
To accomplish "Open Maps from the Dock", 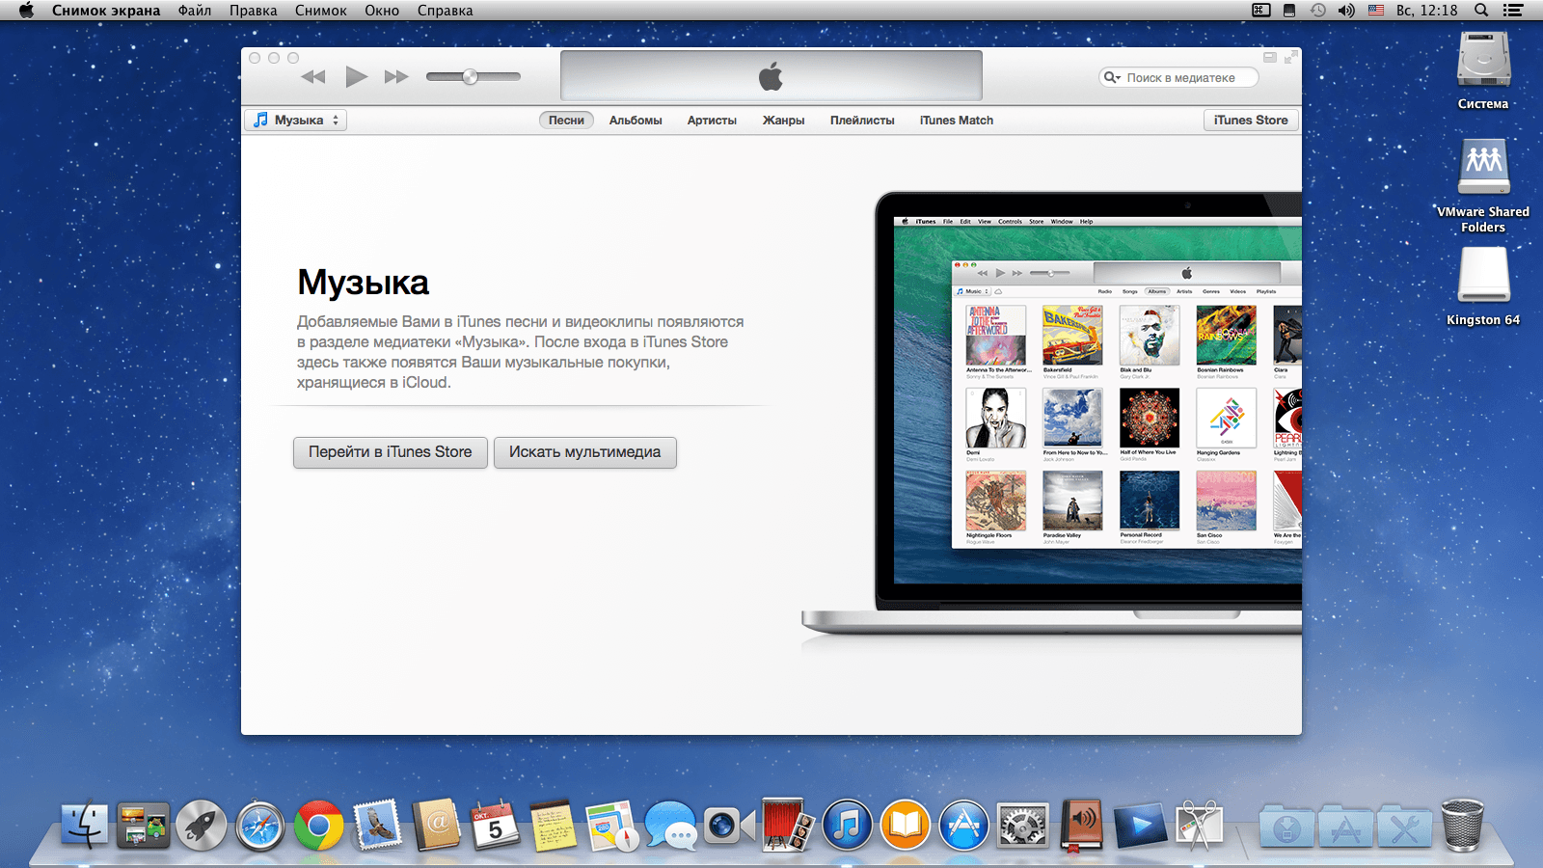I will (x=611, y=826).
